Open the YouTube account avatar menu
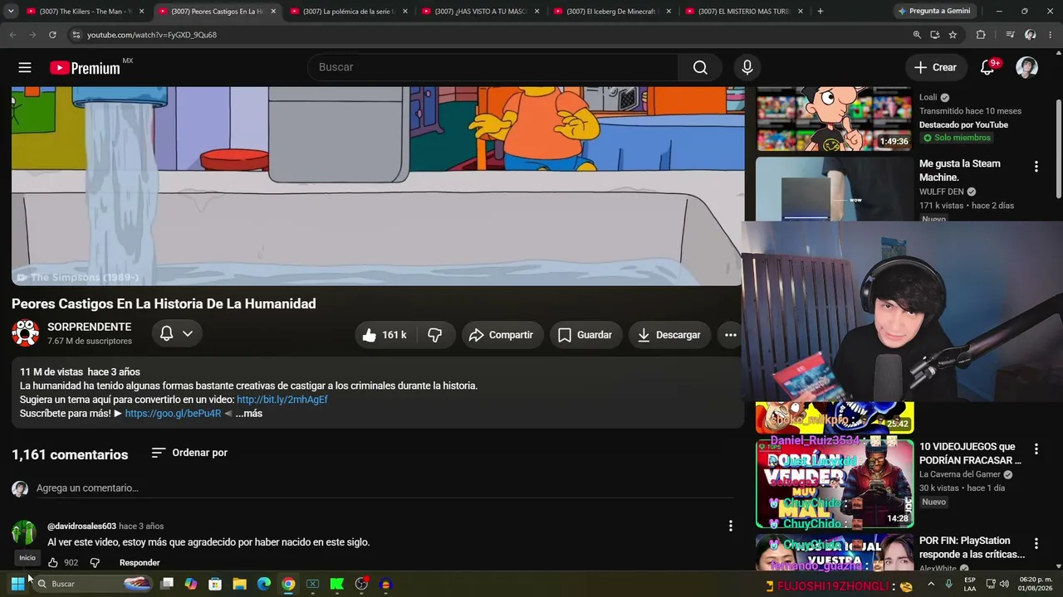 tap(1027, 67)
